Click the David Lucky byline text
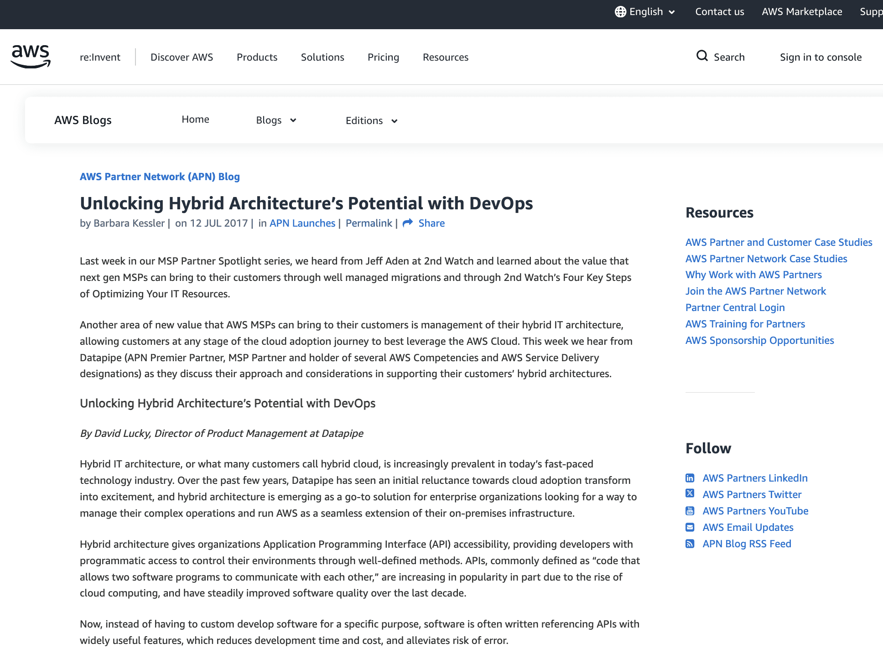The height and width of the screenshot is (659, 883). coord(222,433)
